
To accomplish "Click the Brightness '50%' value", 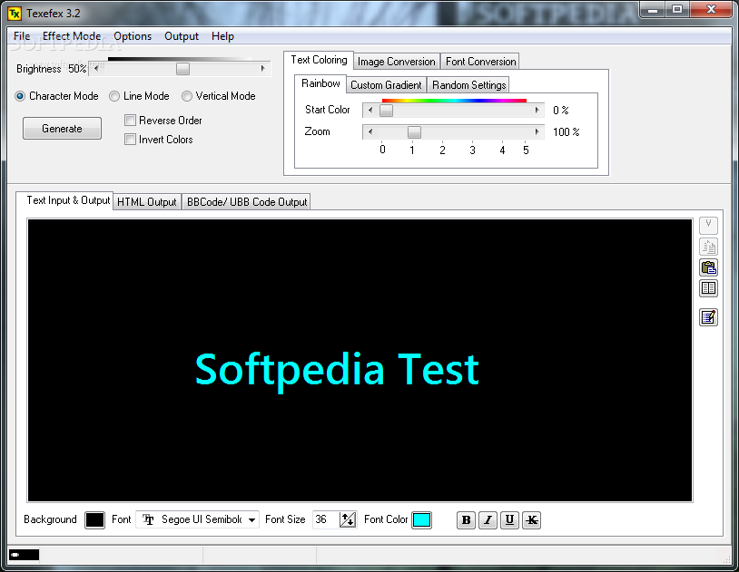I will [x=77, y=69].
